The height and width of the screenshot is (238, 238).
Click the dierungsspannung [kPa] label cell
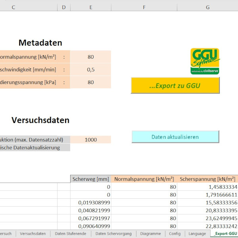coord(29,82)
